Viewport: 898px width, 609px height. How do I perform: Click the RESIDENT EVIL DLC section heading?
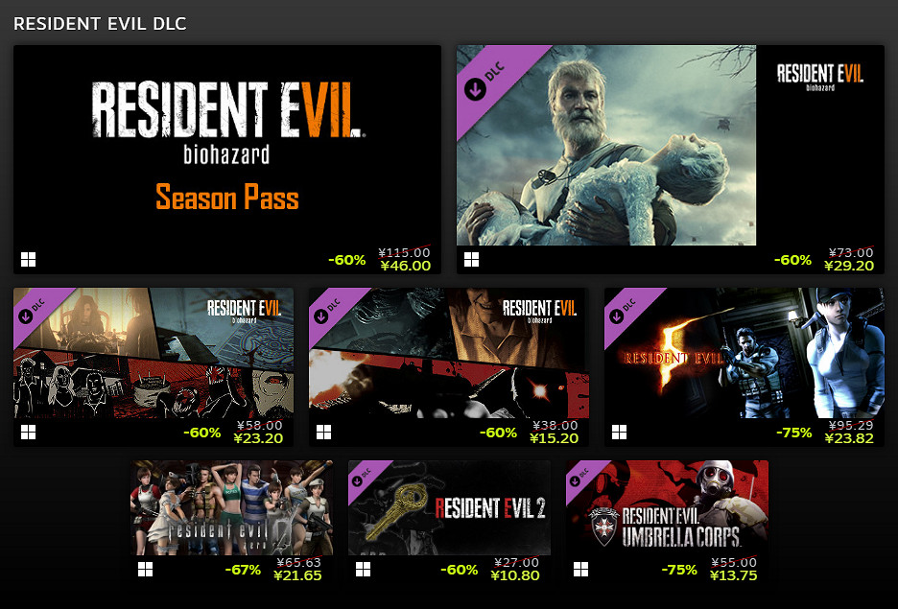[100, 23]
